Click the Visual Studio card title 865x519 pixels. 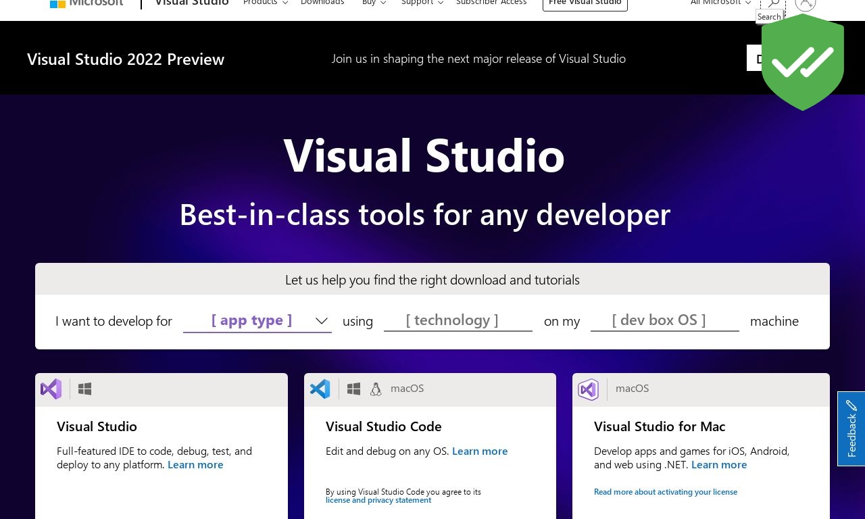click(x=97, y=426)
